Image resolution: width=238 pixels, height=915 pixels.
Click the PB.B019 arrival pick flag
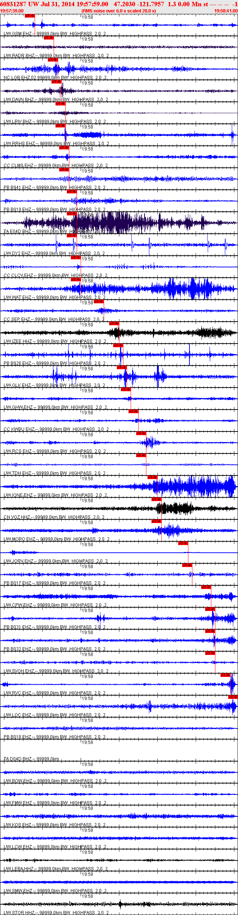pyautogui.click(x=72, y=192)
